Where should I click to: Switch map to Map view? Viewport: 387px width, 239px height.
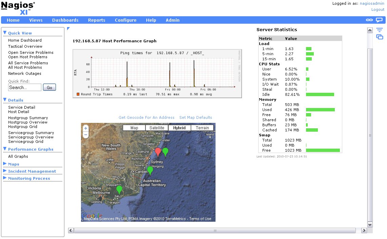pyautogui.click(x=134, y=128)
